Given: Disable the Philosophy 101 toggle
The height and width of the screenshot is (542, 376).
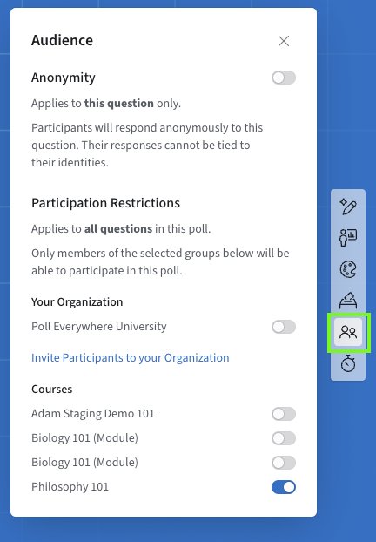Looking at the screenshot, I should pyautogui.click(x=284, y=487).
